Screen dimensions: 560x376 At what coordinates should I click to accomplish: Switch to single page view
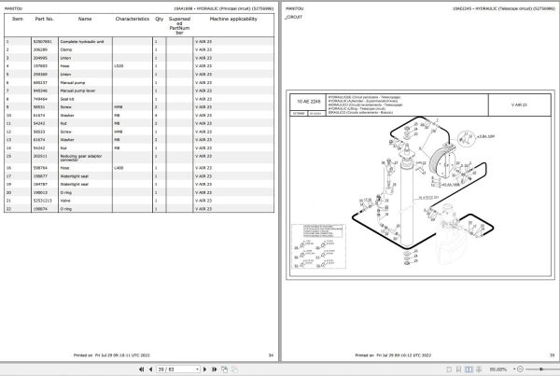point(449,369)
